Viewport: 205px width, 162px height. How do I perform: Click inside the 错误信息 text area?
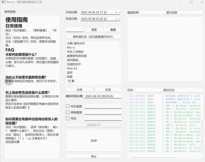tap(165, 49)
